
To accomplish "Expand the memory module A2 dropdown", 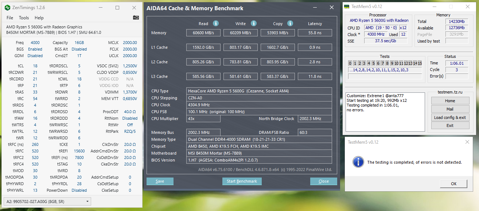I will [x=47, y=202].
